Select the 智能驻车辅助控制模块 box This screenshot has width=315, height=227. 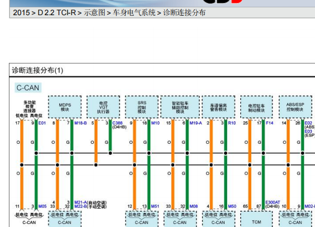180,107
